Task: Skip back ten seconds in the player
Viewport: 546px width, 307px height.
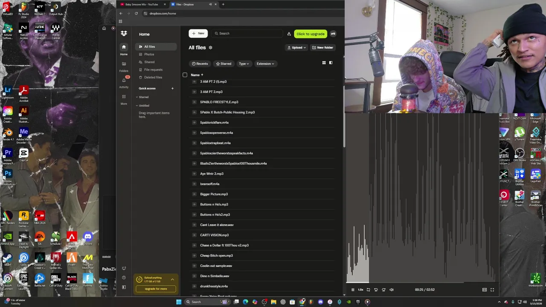Action: click(376, 290)
